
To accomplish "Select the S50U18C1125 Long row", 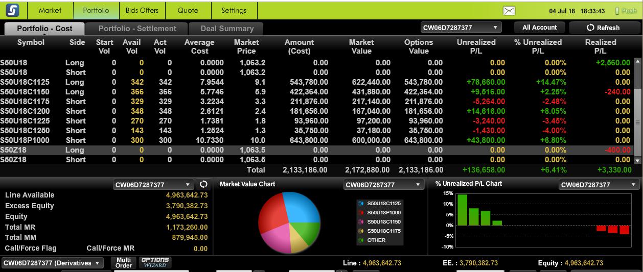I will [316, 82].
